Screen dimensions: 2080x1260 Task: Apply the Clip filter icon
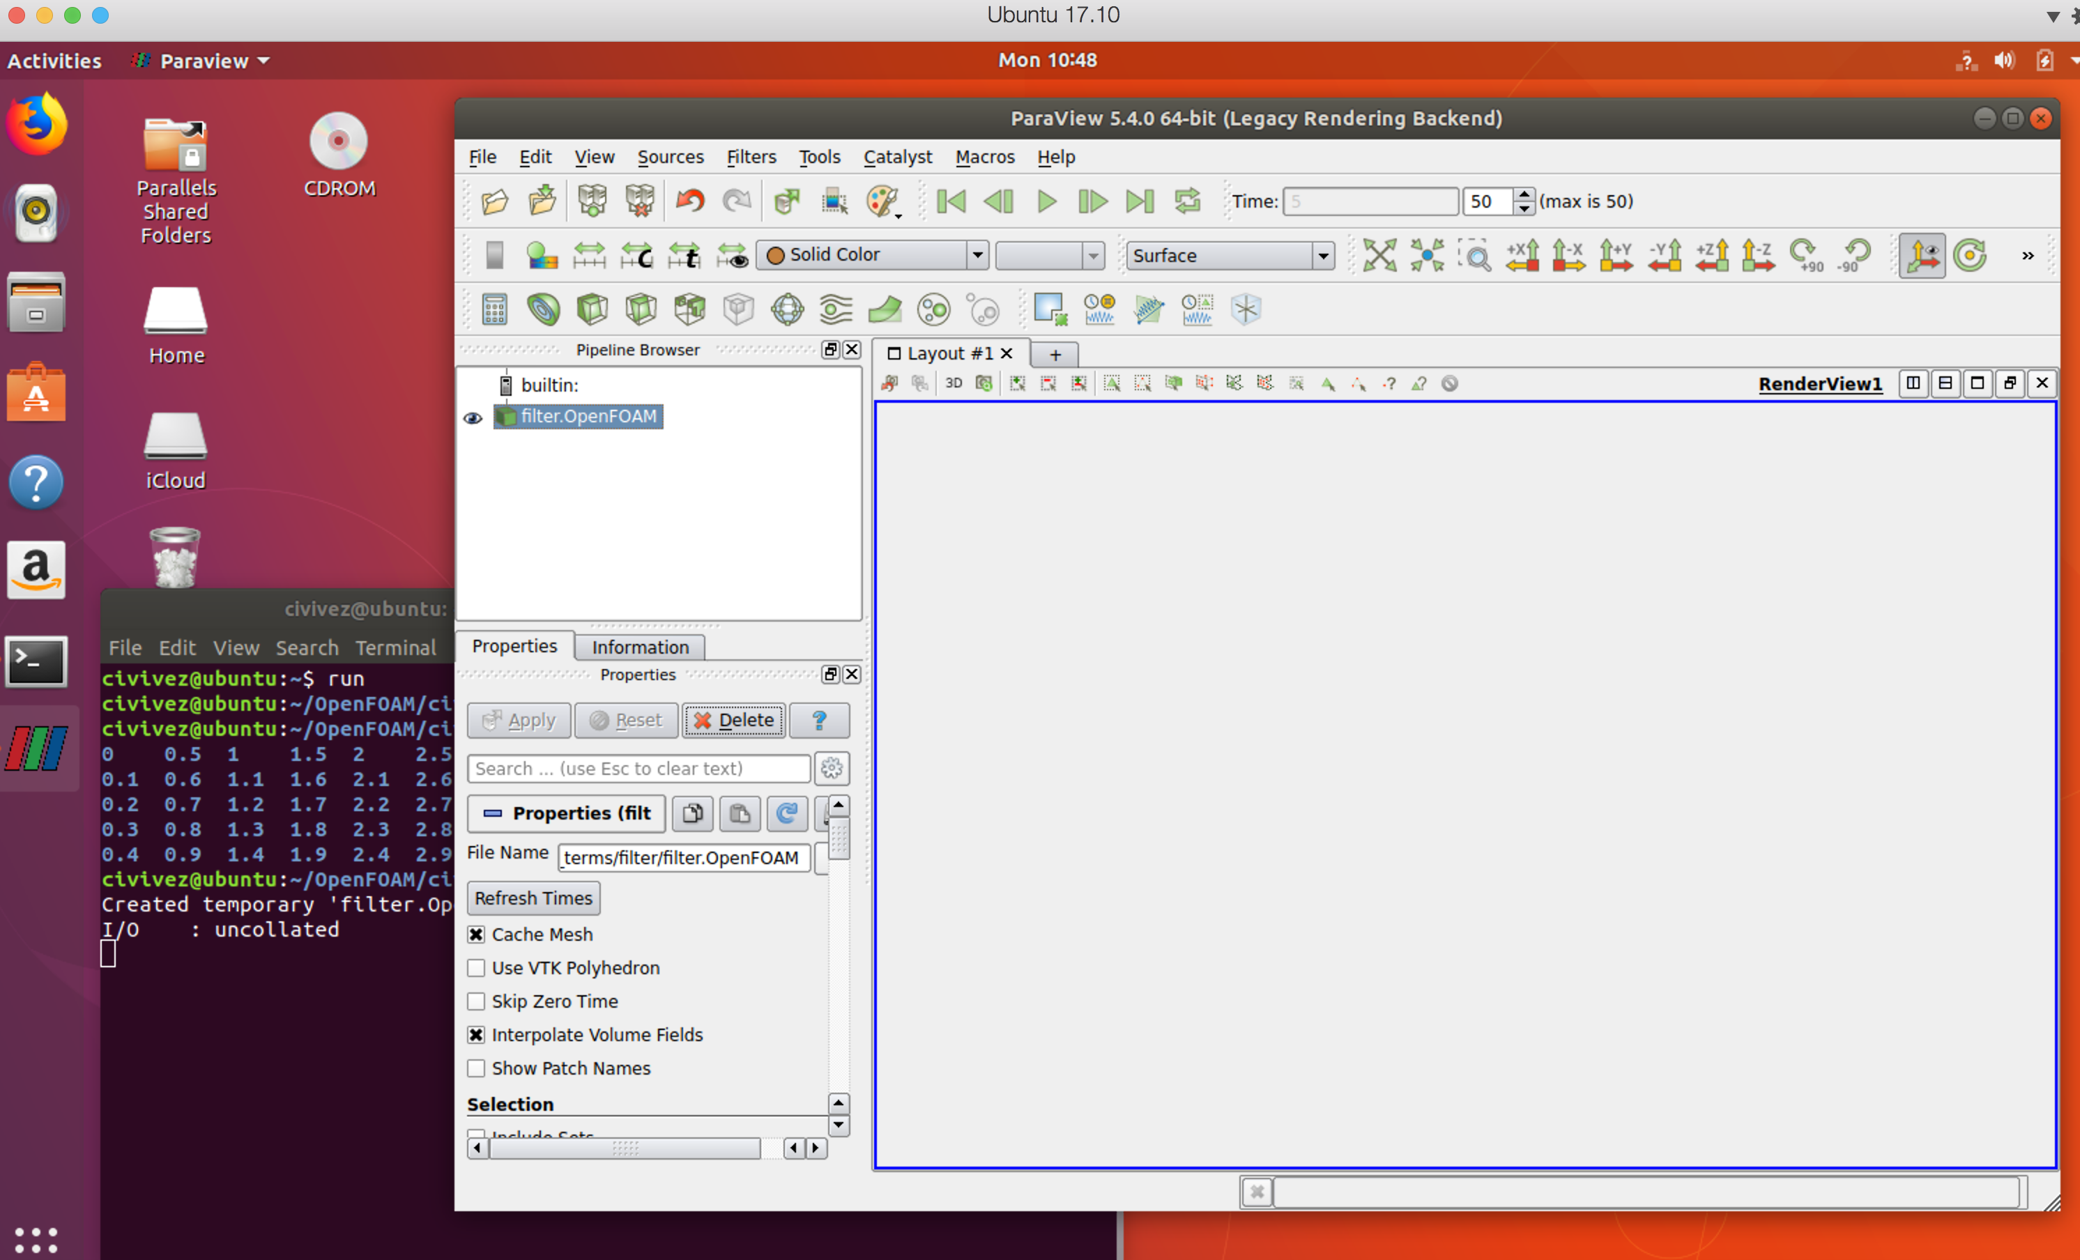pos(592,309)
